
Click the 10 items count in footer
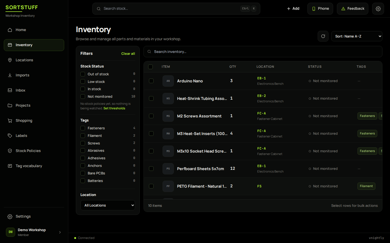(155, 206)
